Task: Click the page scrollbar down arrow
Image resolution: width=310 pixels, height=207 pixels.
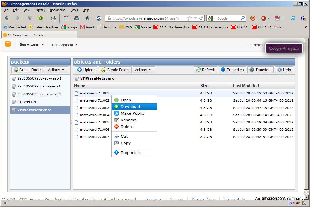Action: tap(306, 197)
